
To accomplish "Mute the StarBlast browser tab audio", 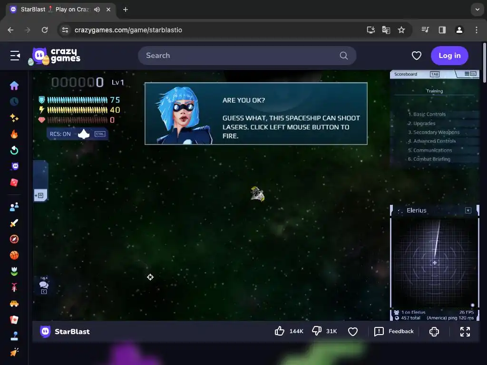I will (x=97, y=10).
